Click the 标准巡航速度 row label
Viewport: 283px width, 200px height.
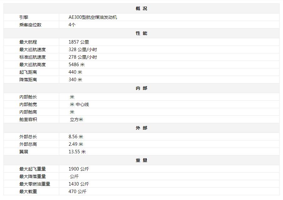(x=33, y=57)
